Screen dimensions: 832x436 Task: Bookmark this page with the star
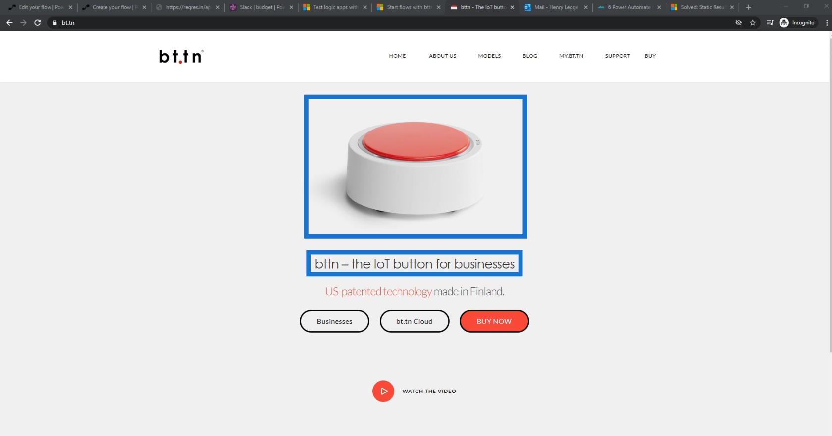(x=753, y=23)
